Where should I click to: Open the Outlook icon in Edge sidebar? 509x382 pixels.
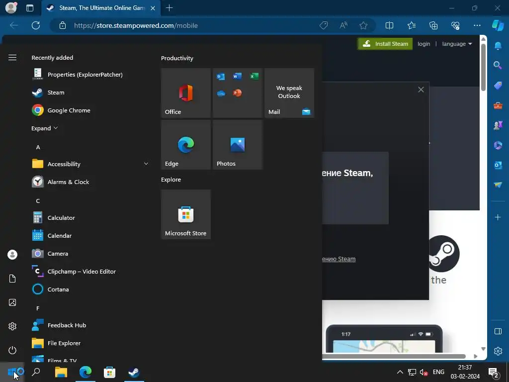(498, 165)
